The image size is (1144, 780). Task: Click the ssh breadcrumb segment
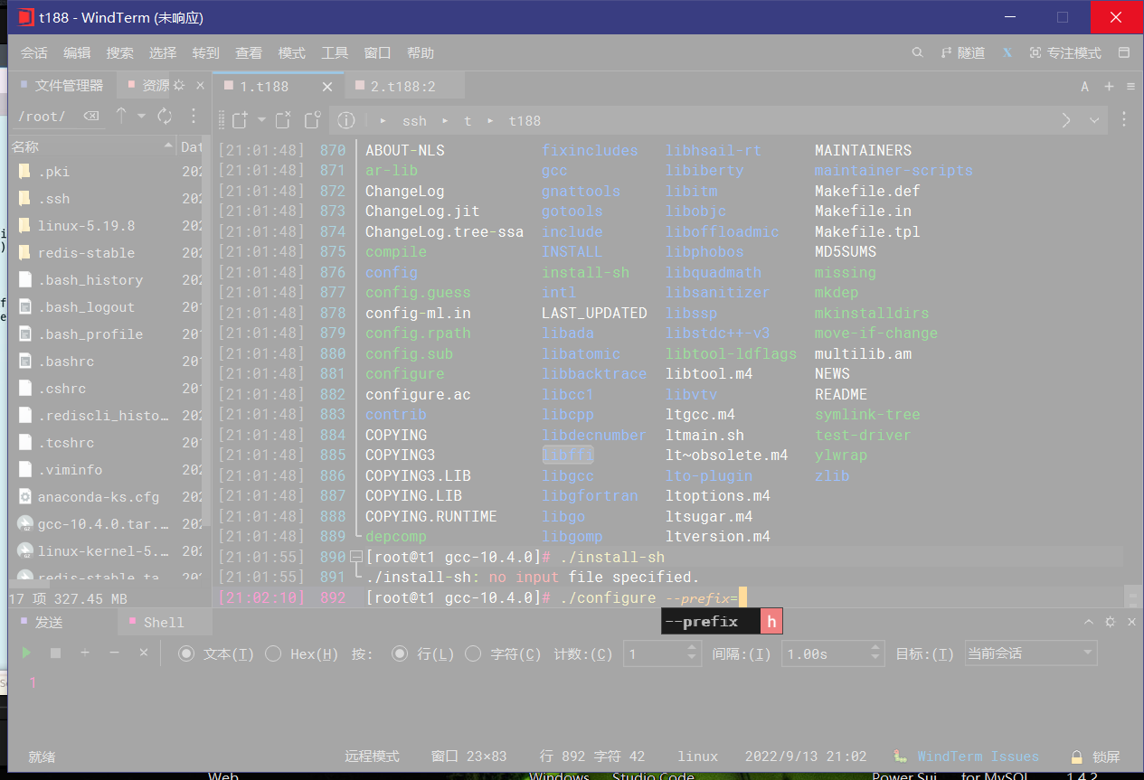tap(414, 120)
